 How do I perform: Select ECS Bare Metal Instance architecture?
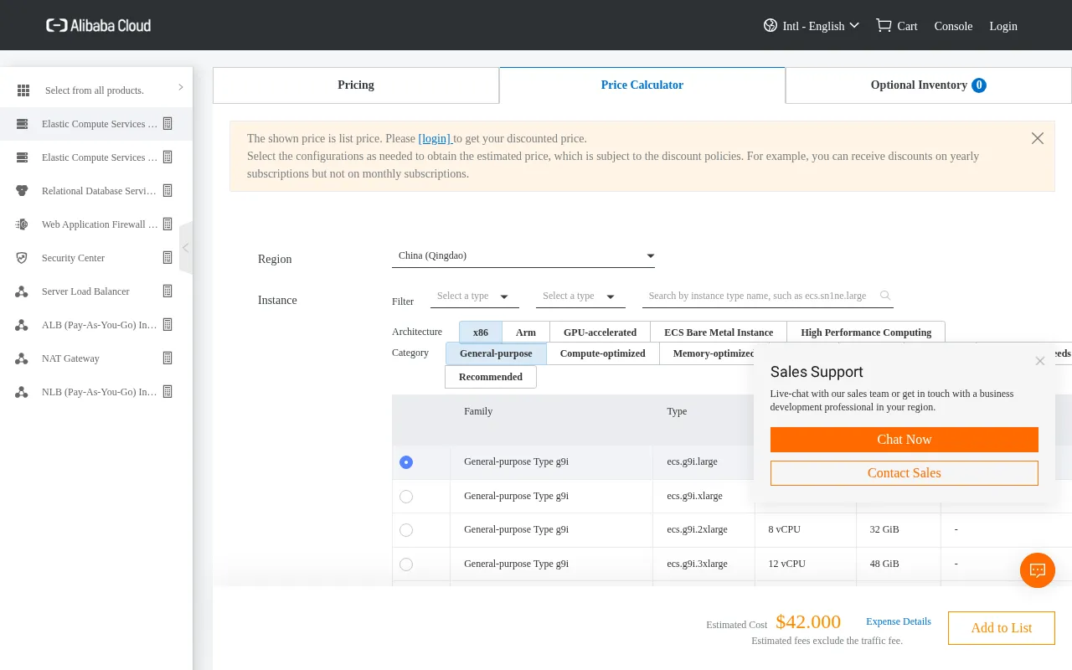click(719, 332)
